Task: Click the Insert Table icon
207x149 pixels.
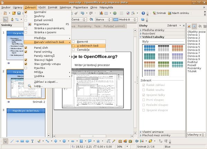Action: point(106,13)
